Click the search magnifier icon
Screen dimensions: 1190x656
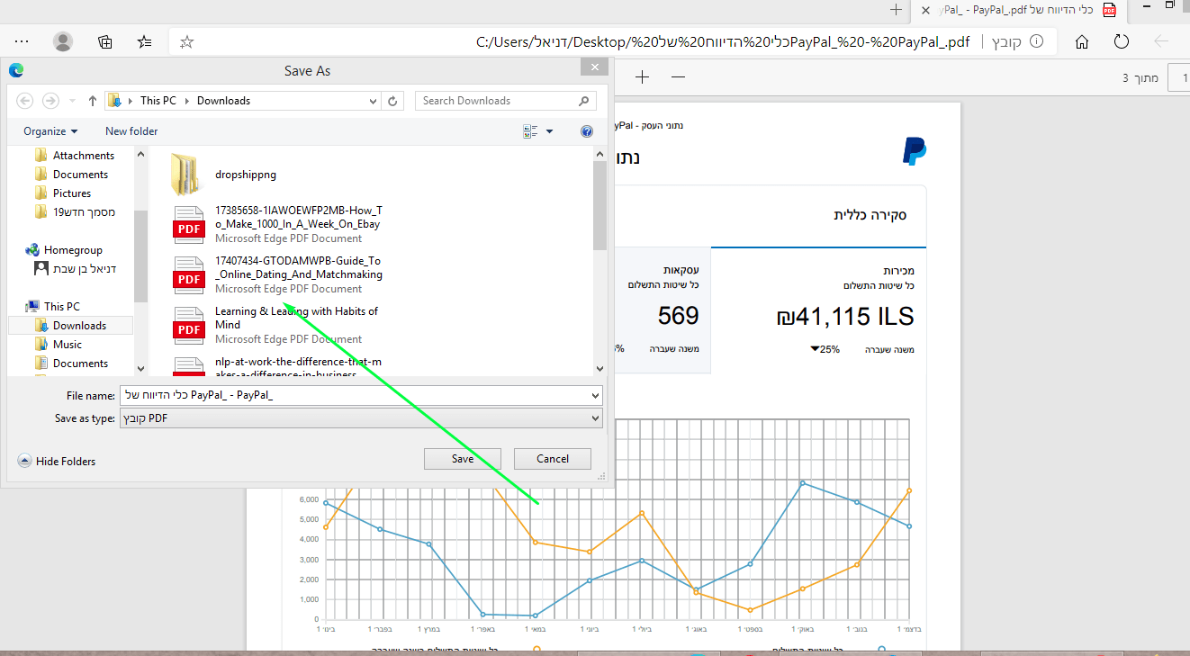tap(584, 101)
